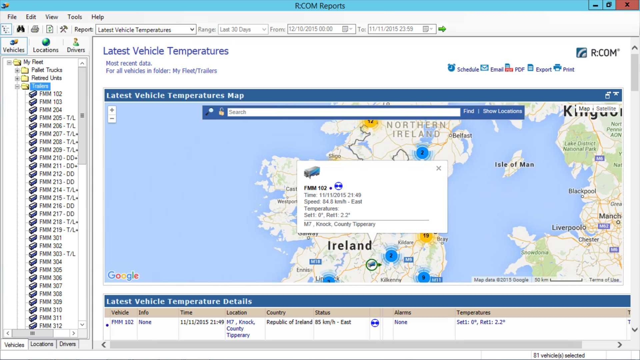640x360 pixels.
Task: Click report horizontal scrollbar right arrow
Action: pyautogui.click(x=620, y=345)
